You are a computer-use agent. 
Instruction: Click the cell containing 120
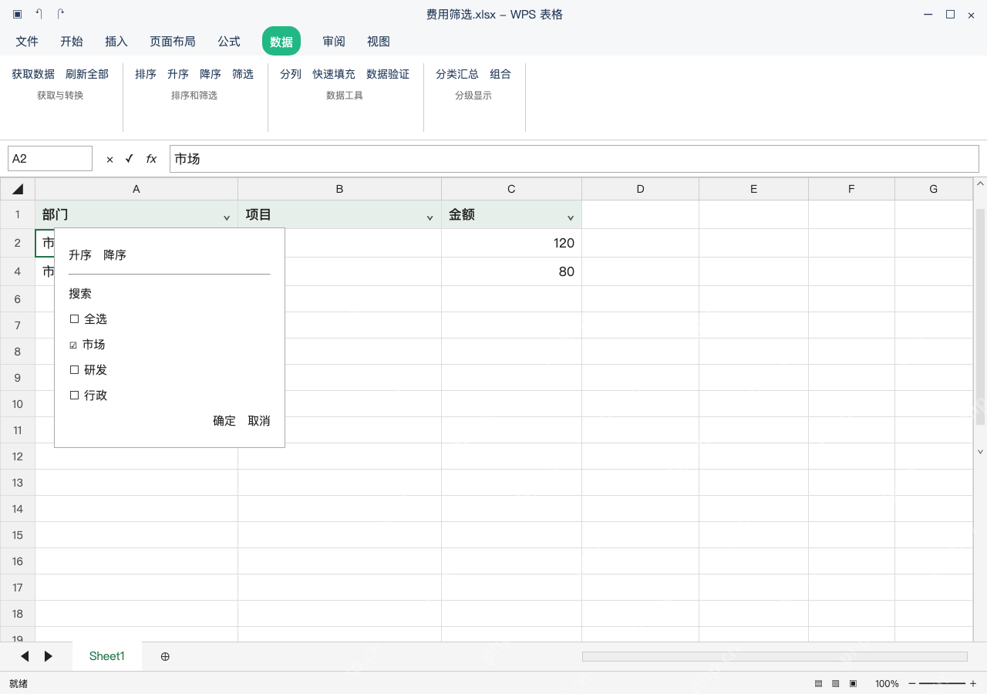pos(512,243)
